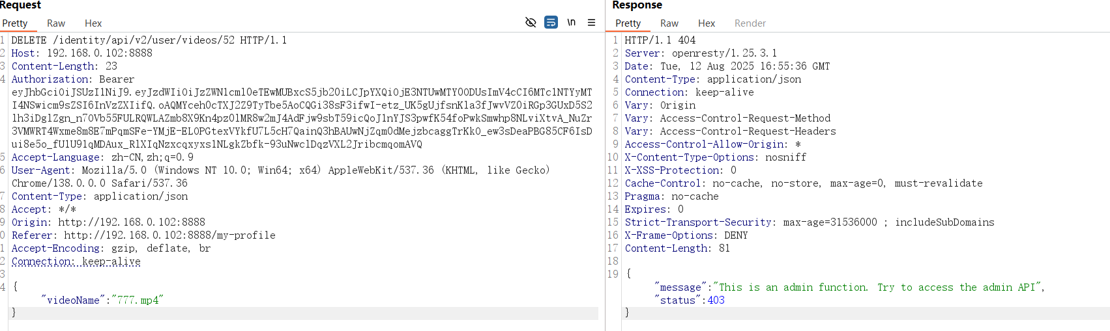Click the DELETE request line text
The height and width of the screenshot is (331, 1110).
[149, 40]
